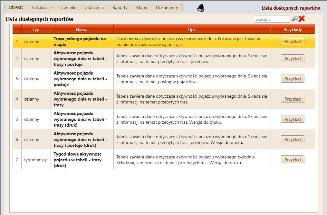Open the bell notifications icon
Screen dimensions: 327x215
click(200, 8)
